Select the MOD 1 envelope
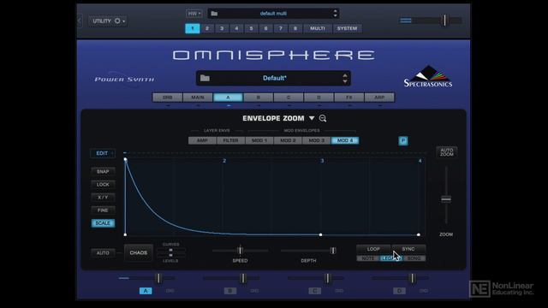The image size is (548, 308). tap(259, 140)
